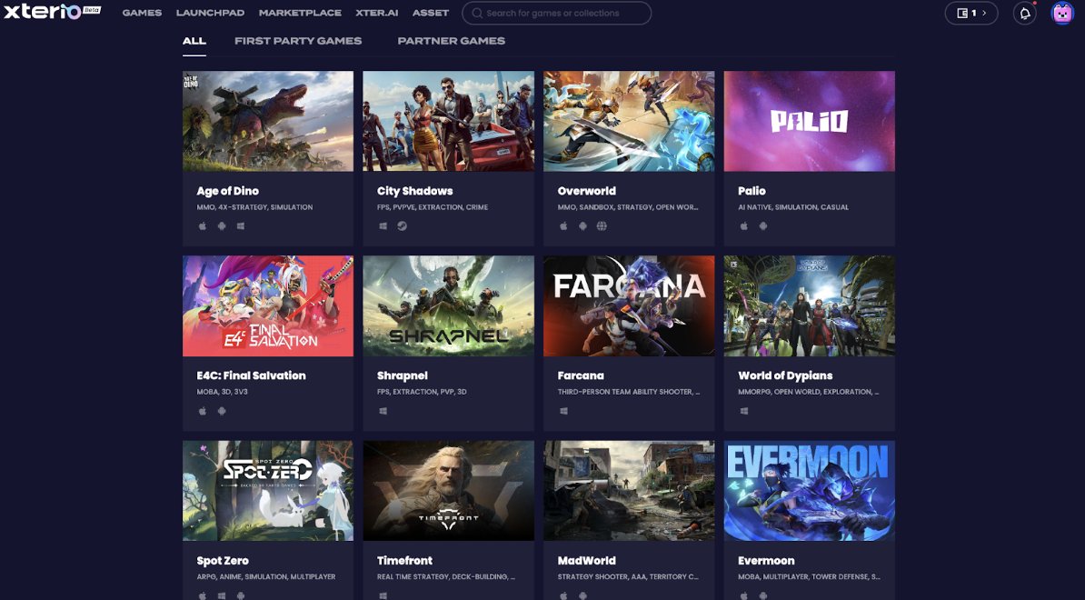The height and width of the screenshot is (600, 1085).
Task: Click the web globe icon under Overworld
Action: point(602,226)
